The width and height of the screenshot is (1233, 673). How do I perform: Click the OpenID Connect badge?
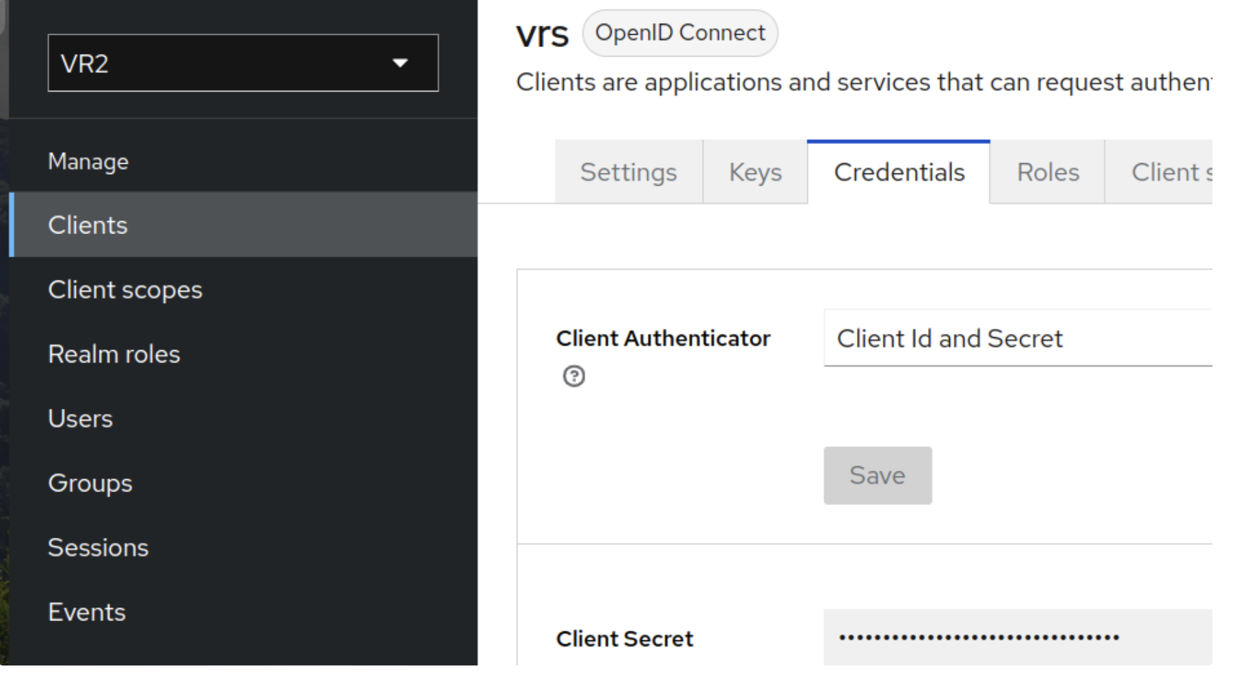click(680, 32)
